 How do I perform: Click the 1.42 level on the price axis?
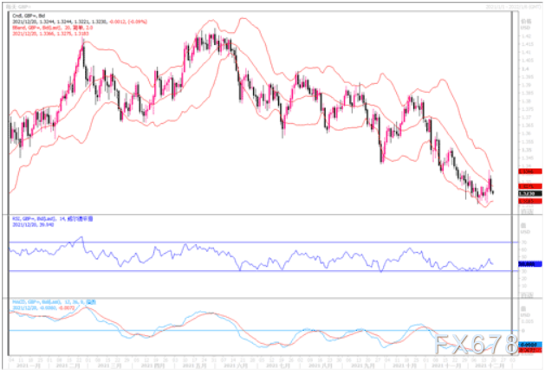coord(525,36)
